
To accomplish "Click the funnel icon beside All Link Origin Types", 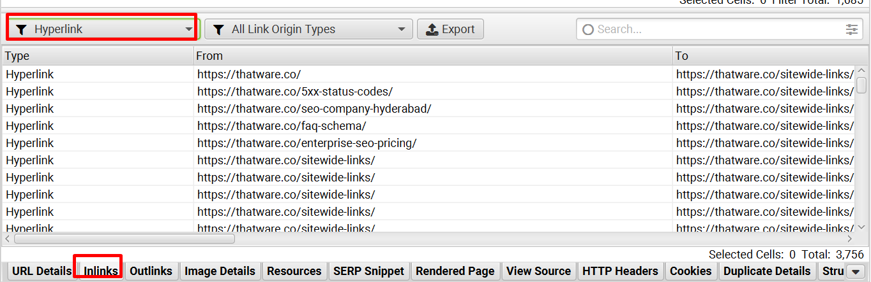I will (218, 29).
